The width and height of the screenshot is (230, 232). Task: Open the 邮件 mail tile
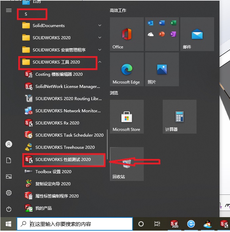click(x=197, y=34)
